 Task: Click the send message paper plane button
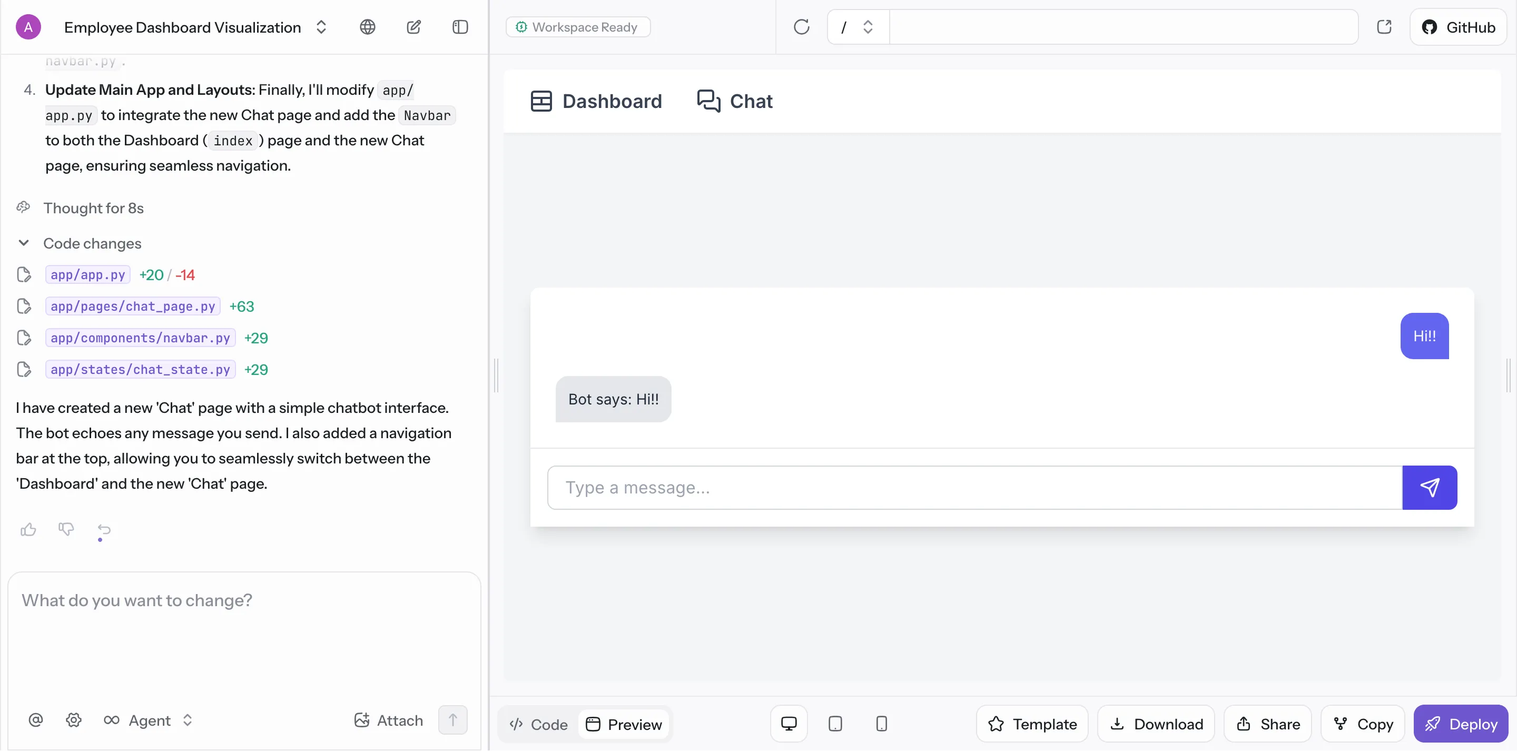click(x=1429, y=488)
